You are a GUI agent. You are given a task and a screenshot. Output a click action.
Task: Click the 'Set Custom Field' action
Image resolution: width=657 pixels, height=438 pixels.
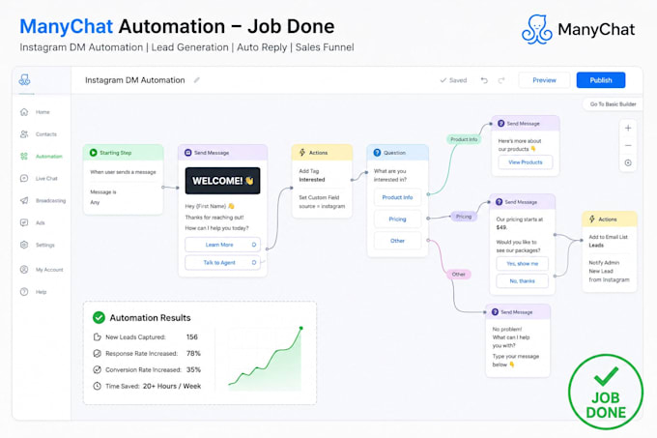pos(322,202)
